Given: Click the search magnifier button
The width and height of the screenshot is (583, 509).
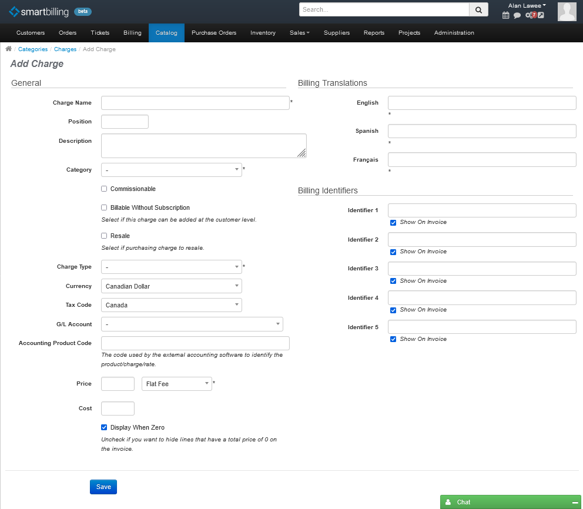Looking at the screenshot, I should coord(478,9).
